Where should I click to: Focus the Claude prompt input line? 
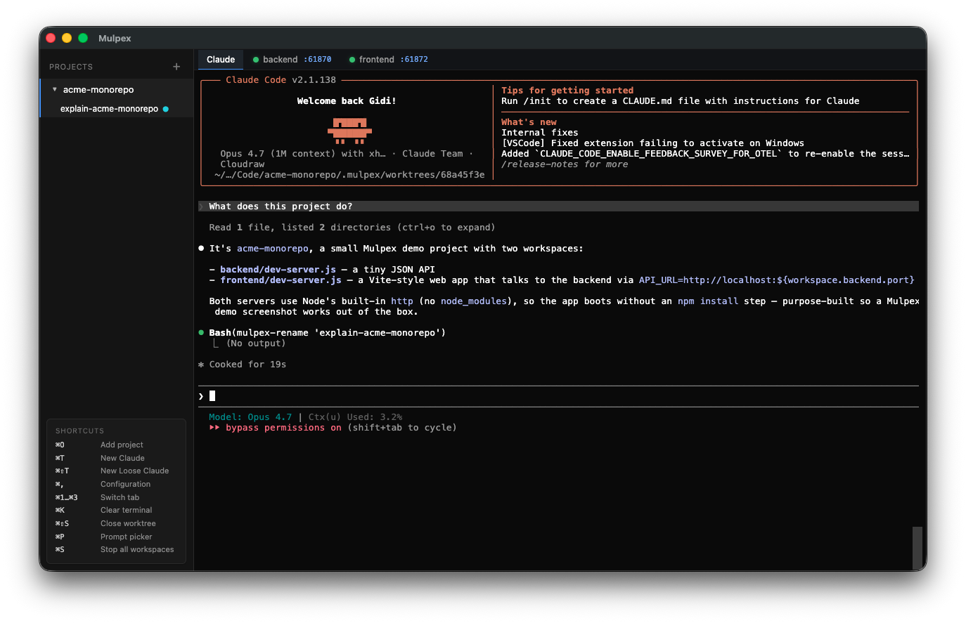pyautogui.click(x=558, y=396)
